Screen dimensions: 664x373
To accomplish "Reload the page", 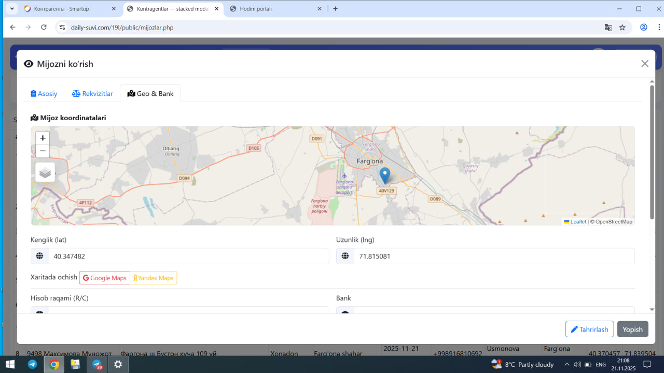I will [44, 27].
